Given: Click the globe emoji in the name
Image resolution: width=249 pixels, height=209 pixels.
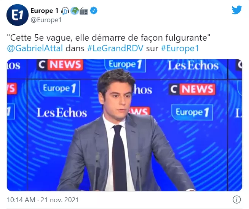Looking at the screenshot, I should [x=75, y=11].
